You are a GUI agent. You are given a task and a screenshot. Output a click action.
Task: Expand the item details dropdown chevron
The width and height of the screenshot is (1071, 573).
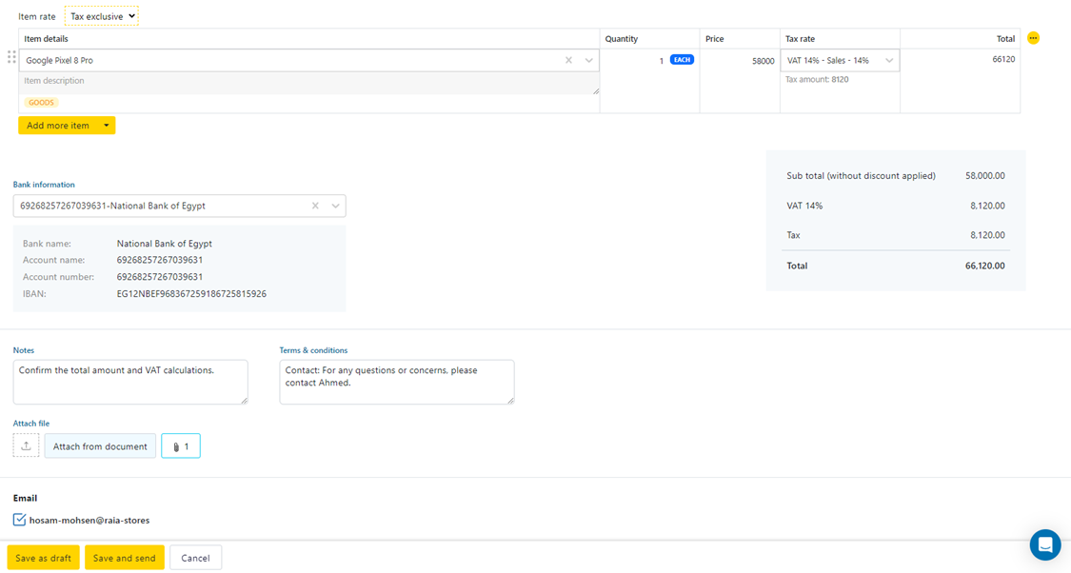point(589,60)
